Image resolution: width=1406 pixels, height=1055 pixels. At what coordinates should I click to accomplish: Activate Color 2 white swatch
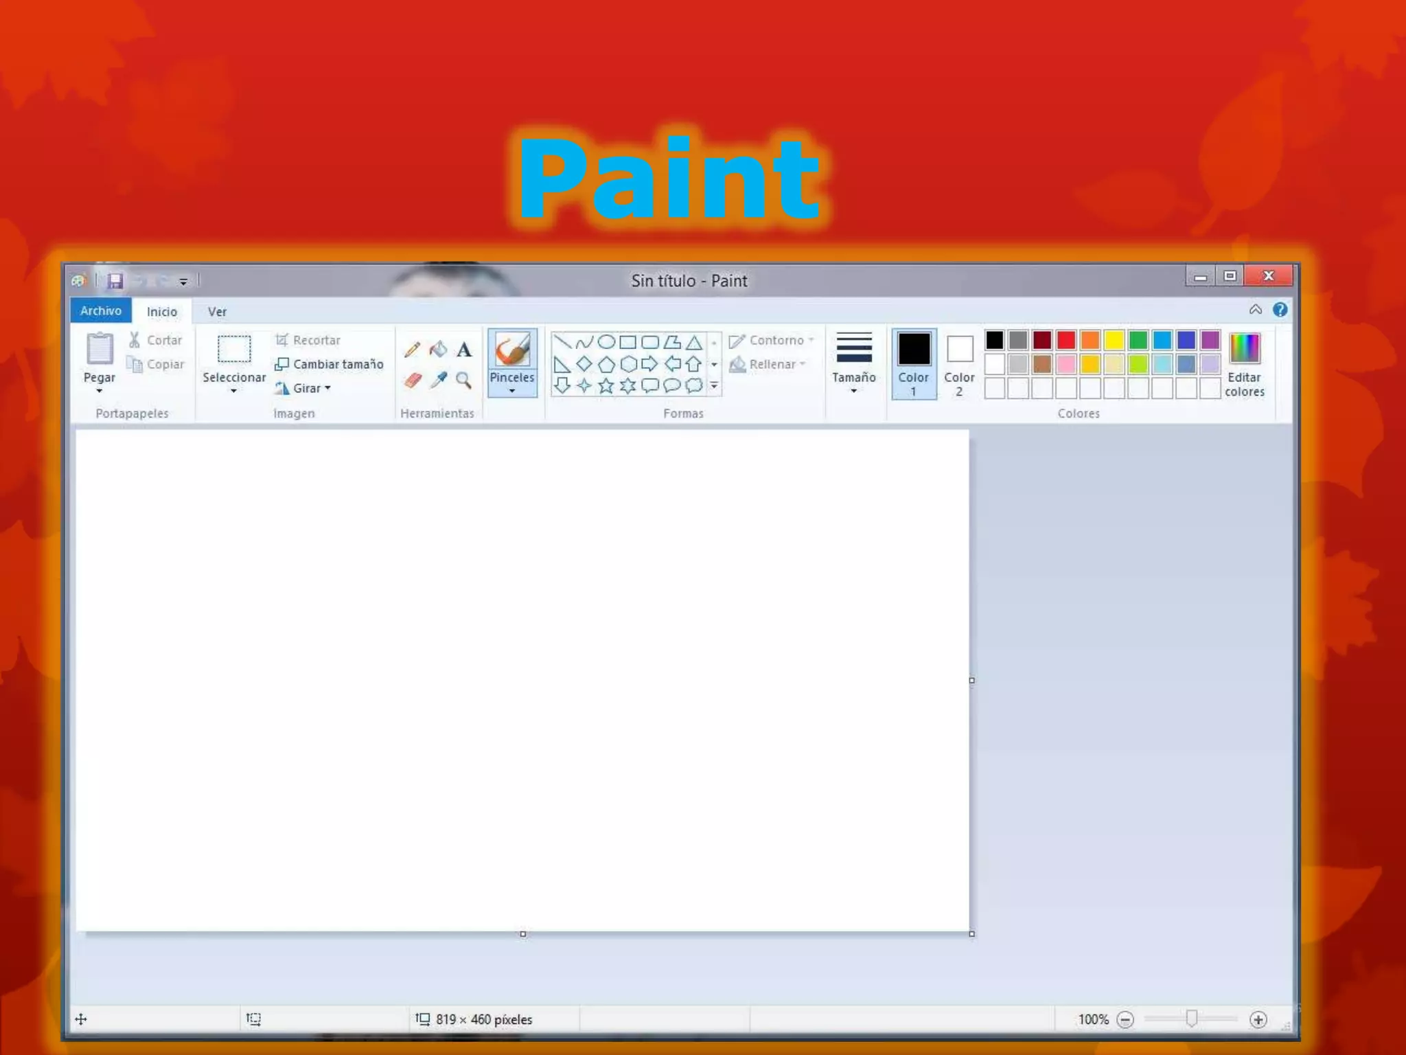click(960, 349)
